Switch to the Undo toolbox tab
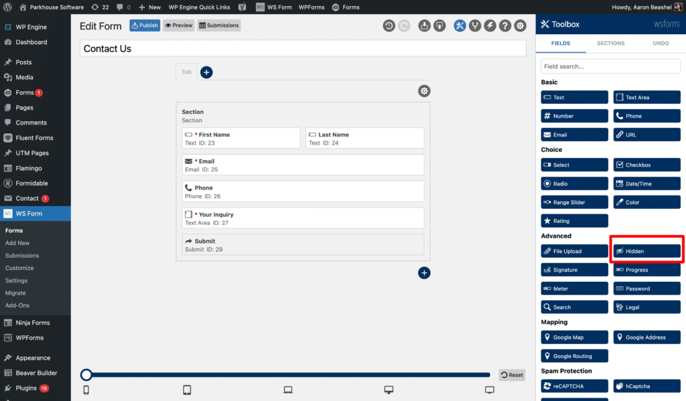This screenshot has width=686, height=401. (661, 44)
